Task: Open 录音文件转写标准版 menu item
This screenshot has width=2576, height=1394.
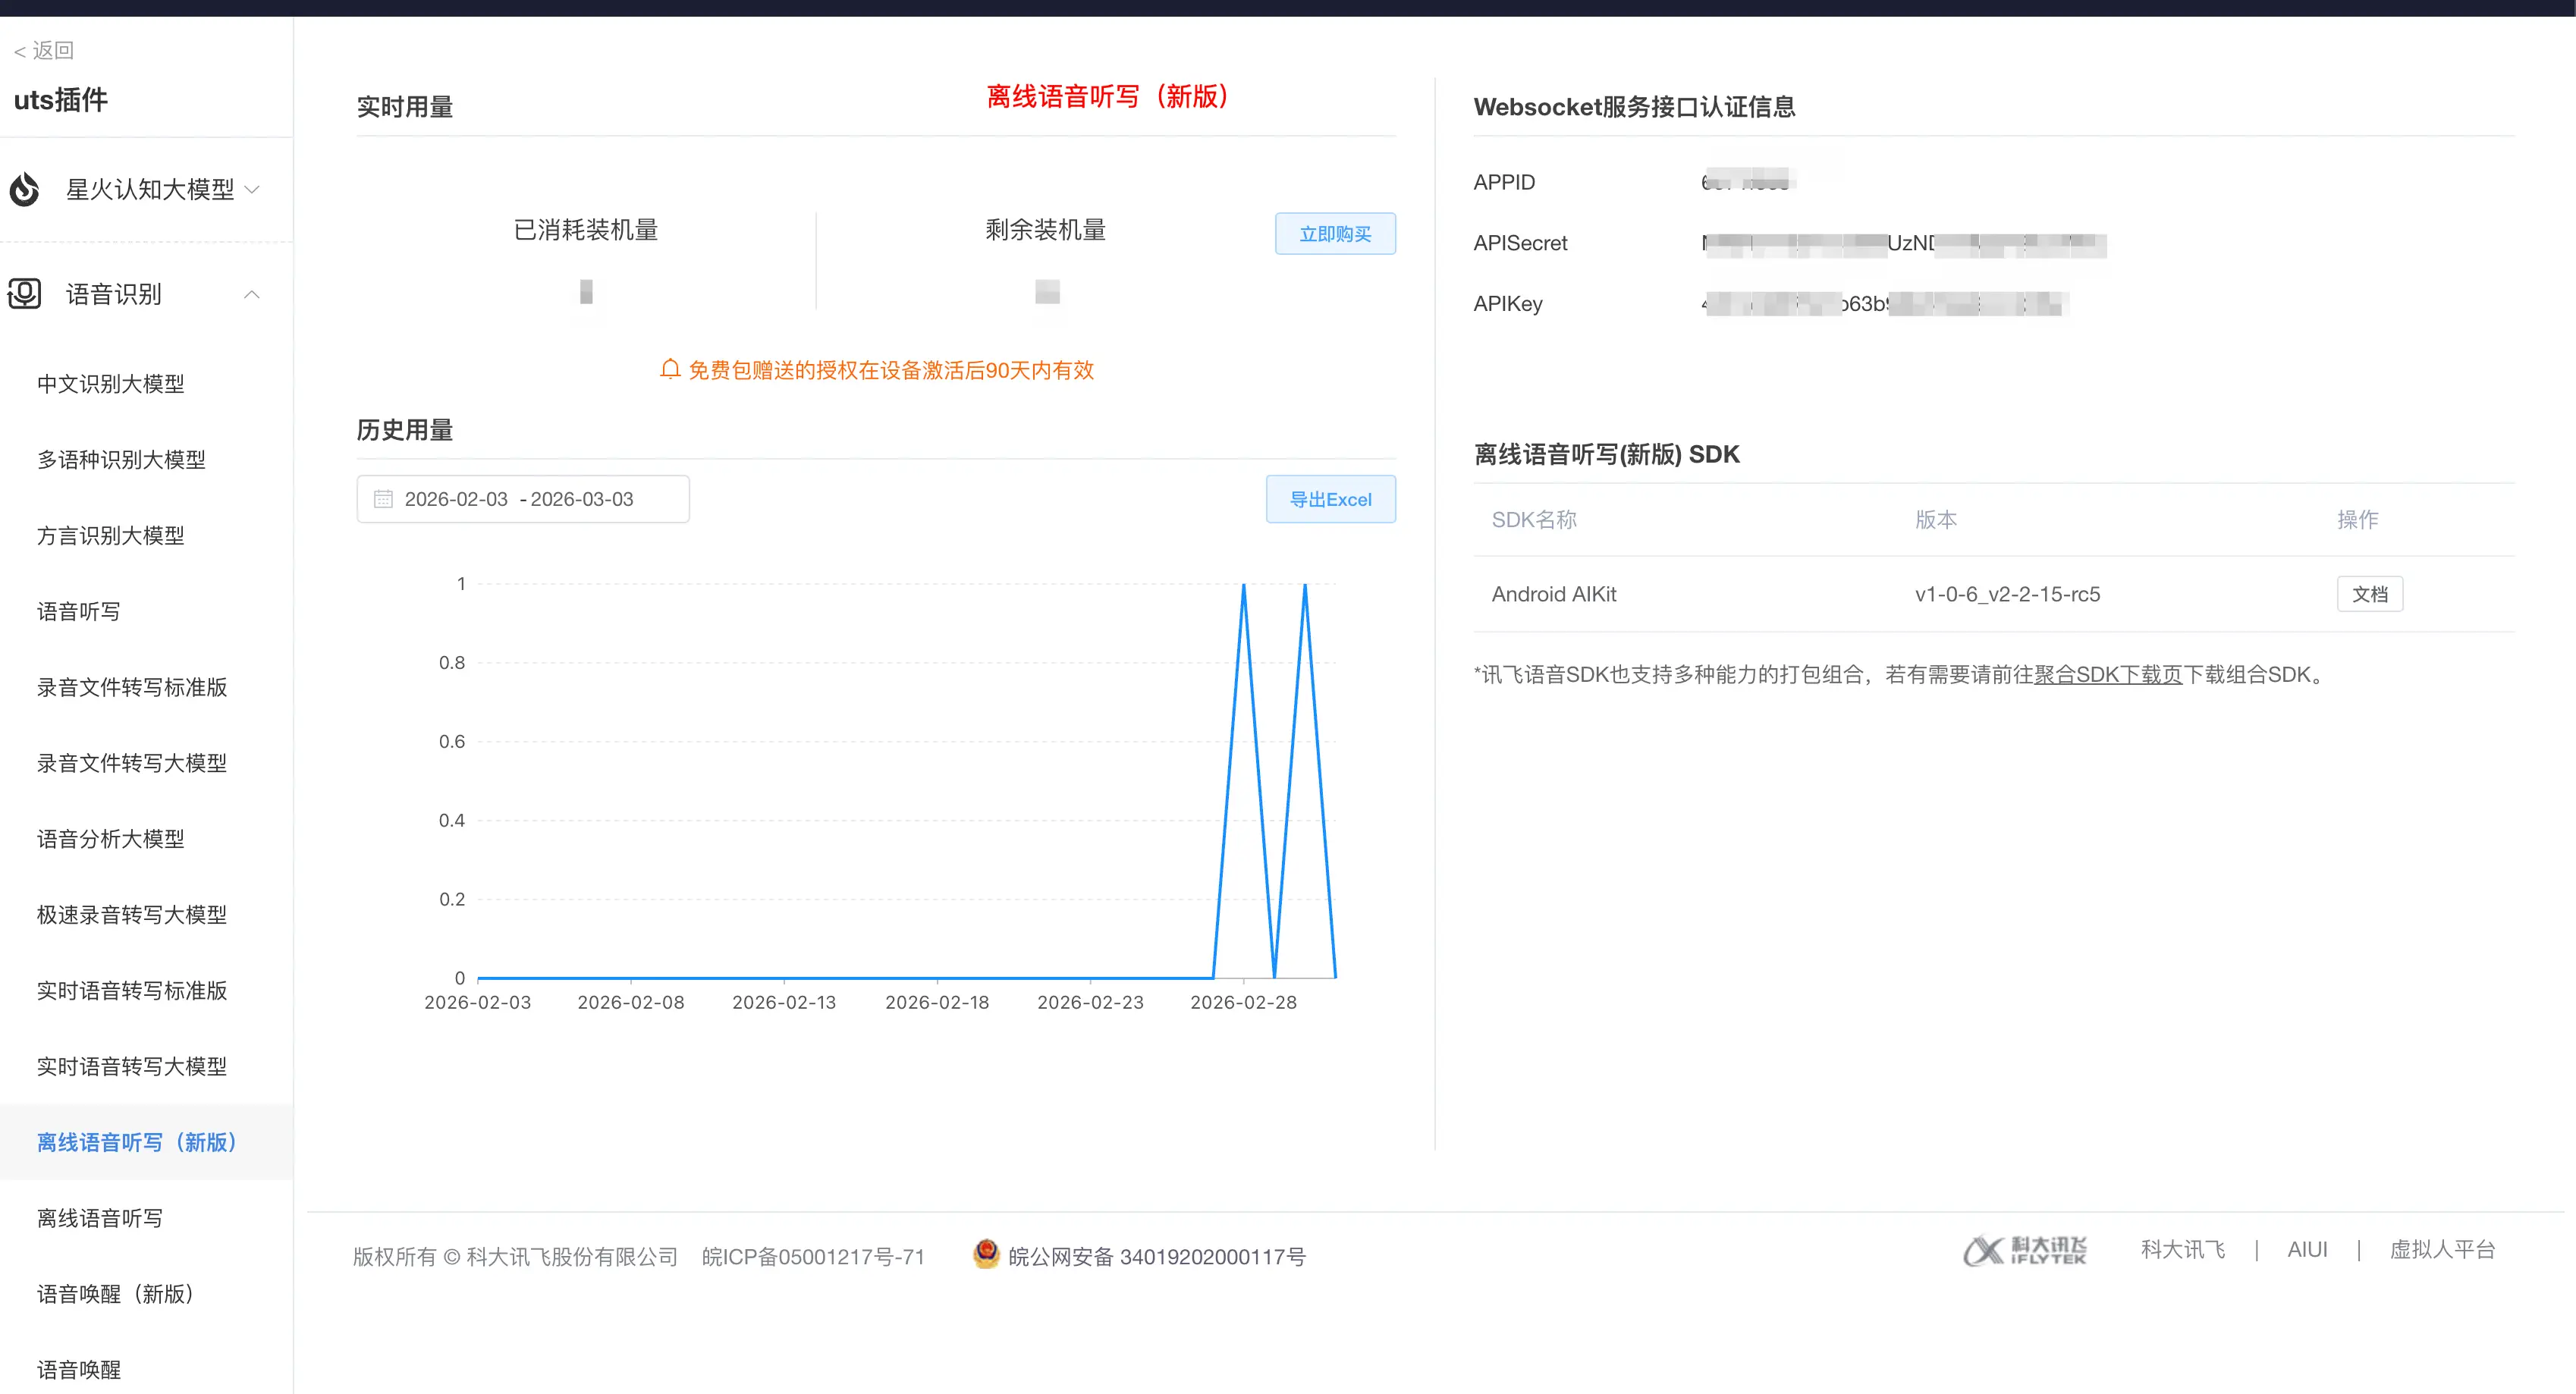Action: [x=132, y=687]
